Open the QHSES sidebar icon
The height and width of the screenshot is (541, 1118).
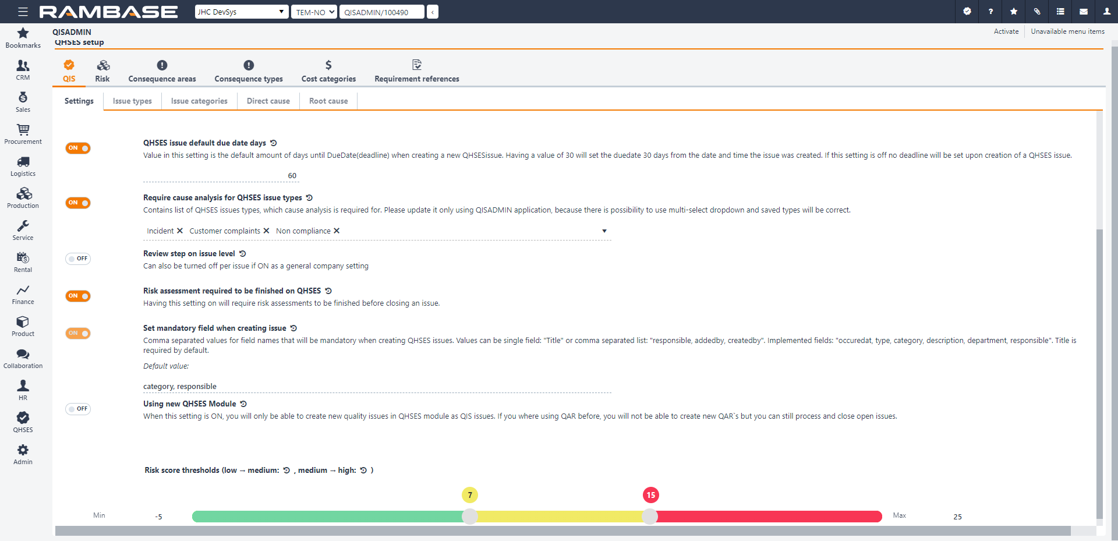tap(23, 422)
